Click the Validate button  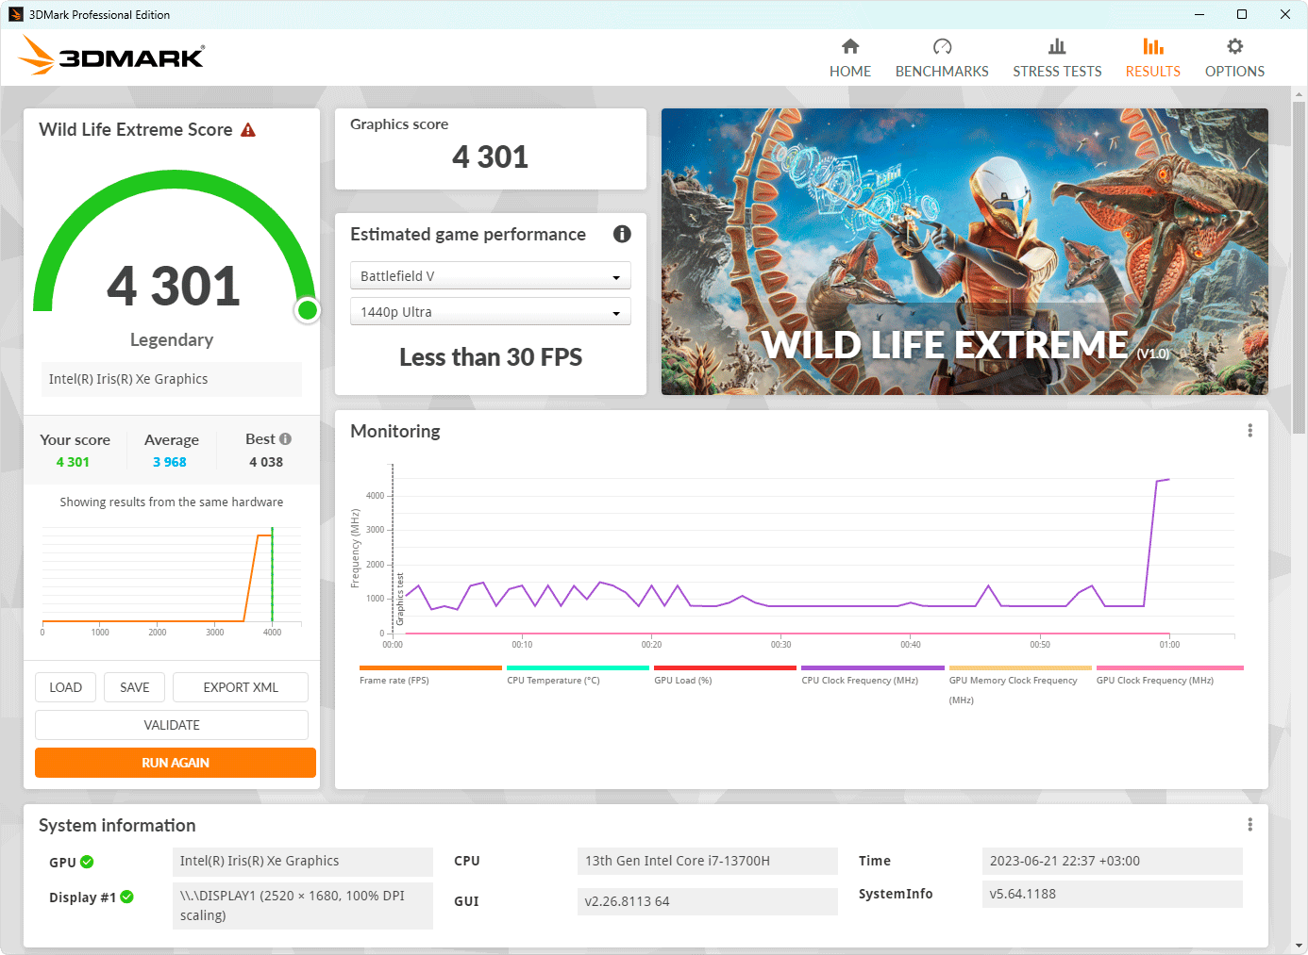[172, 725]
